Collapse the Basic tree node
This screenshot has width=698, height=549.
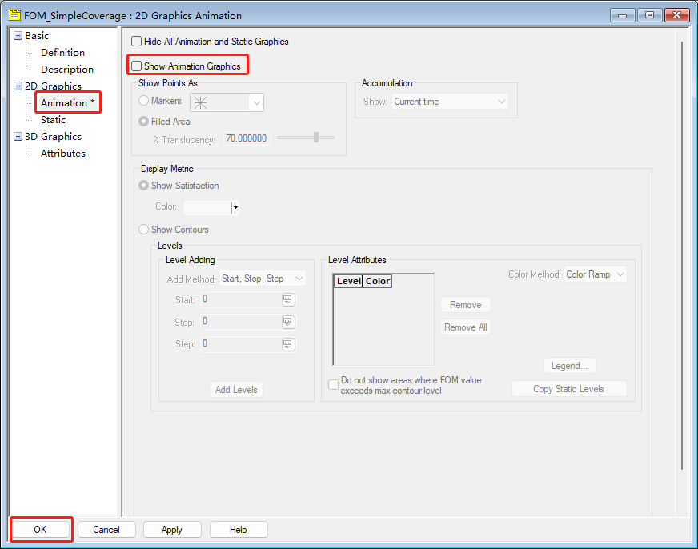tap(18, 36)
